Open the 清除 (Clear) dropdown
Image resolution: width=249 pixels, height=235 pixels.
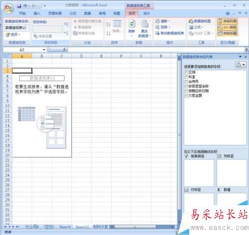[163, 21]
